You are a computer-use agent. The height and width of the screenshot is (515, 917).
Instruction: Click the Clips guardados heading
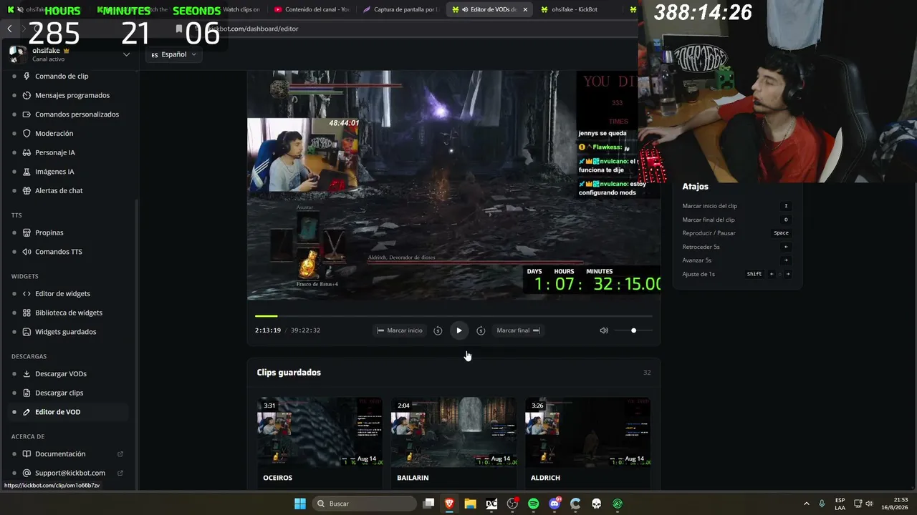coord(289,373)
